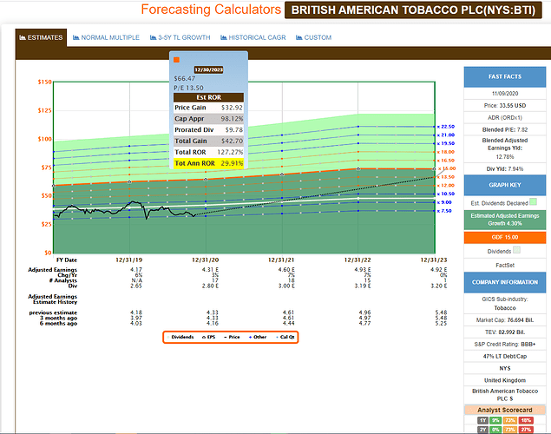Click the Price: 33.55 USD fact
This screenshot has width=551, height=434.
505,105
